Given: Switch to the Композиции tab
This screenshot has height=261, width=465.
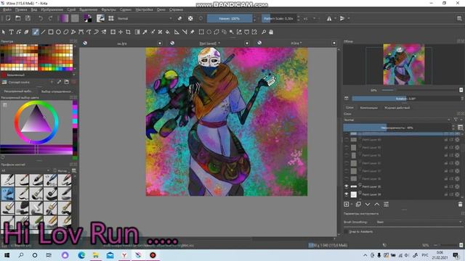Looking at the screenshot, I should [369, 108].
